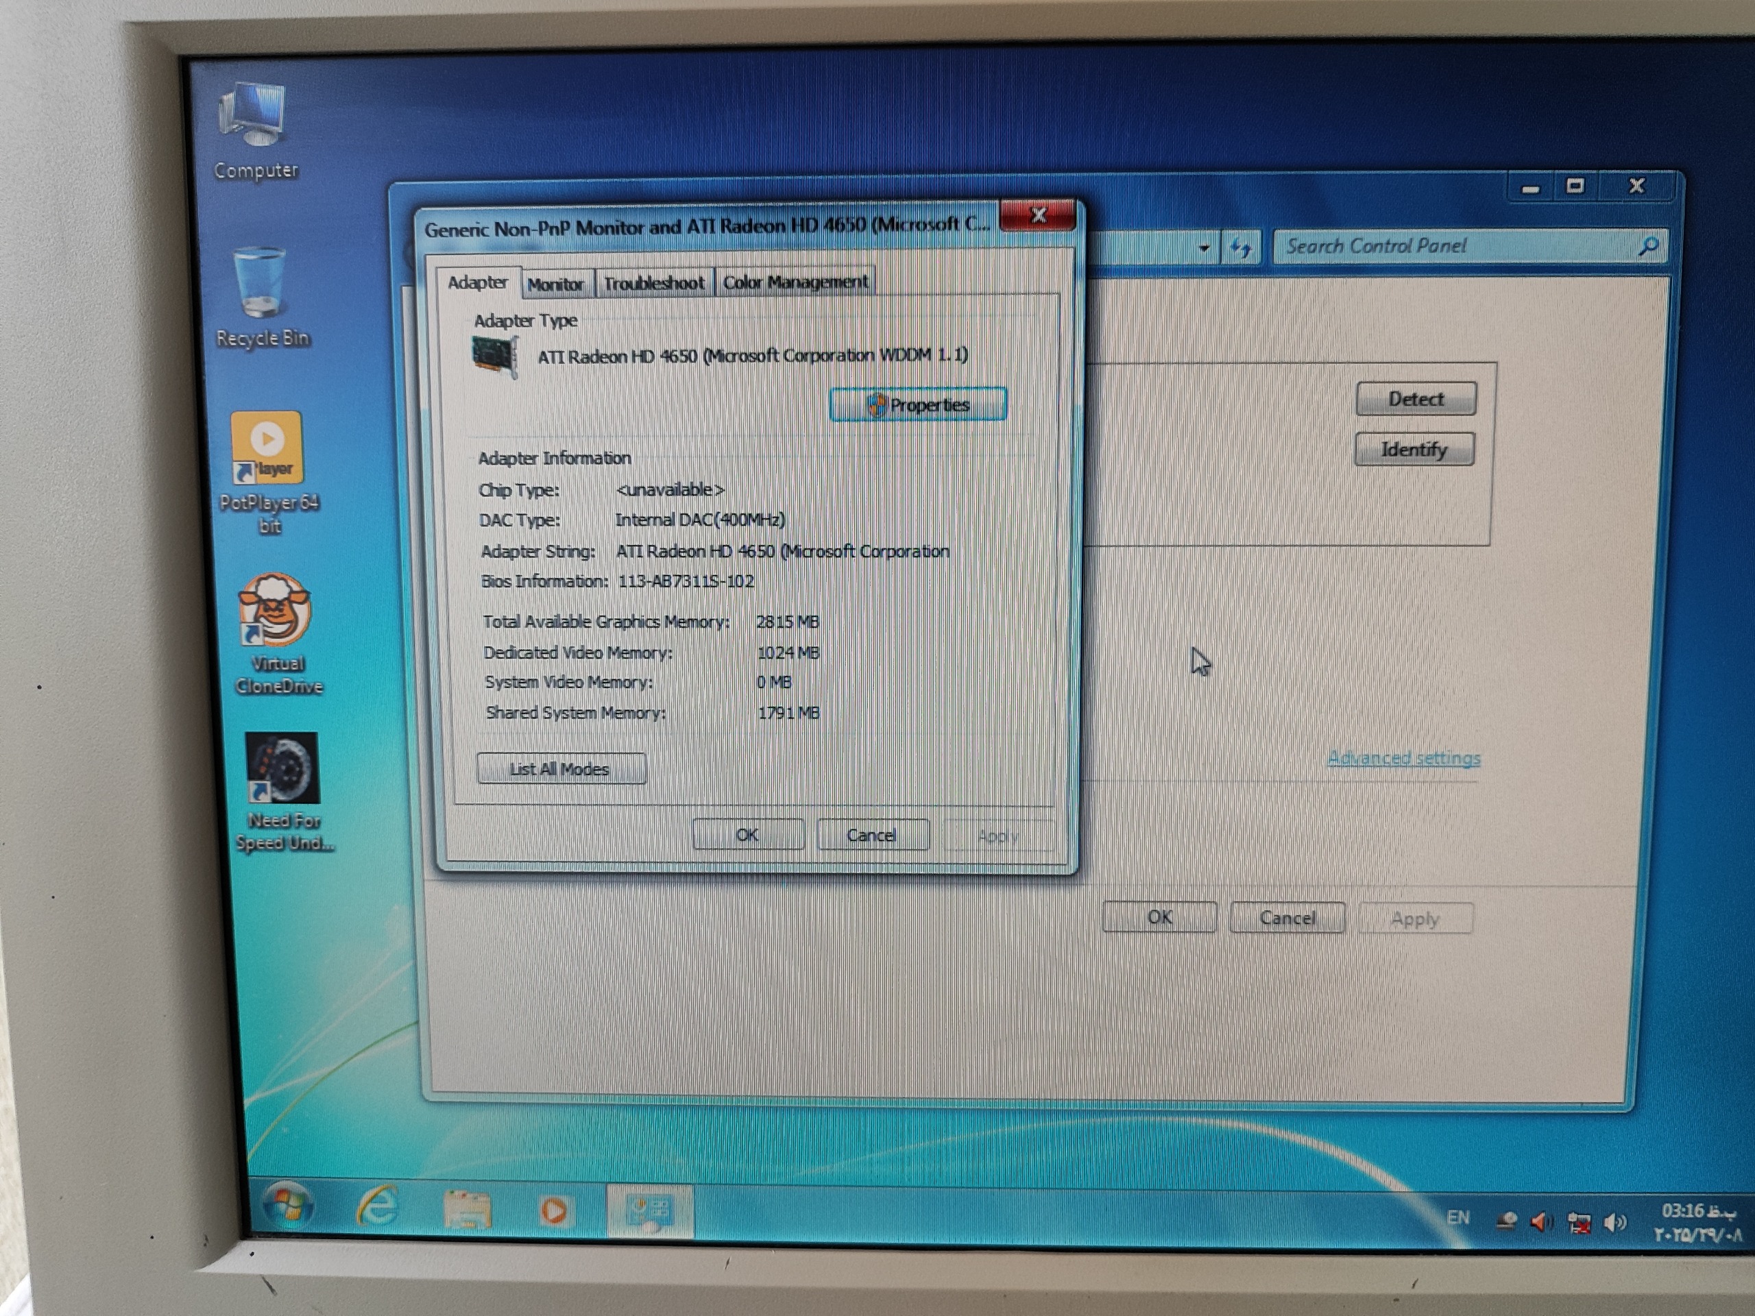This screenshot has width=1755, height=1316.
Task: Click the display adapter card icon
Action: click(496, 356)
